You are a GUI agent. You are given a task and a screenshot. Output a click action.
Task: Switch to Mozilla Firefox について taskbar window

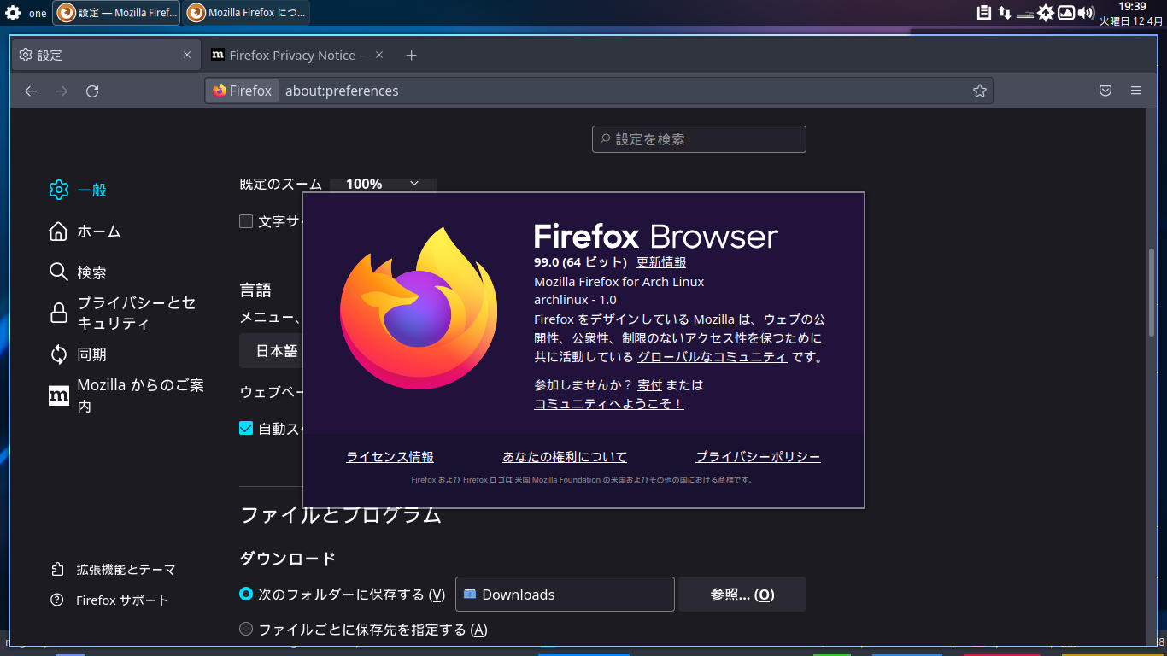click(247, 13)
